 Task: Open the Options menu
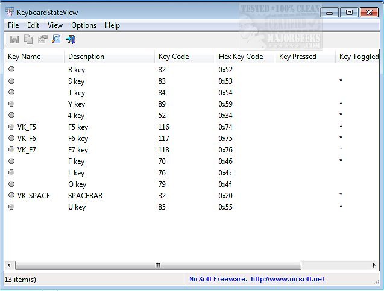tap(84, 25)
